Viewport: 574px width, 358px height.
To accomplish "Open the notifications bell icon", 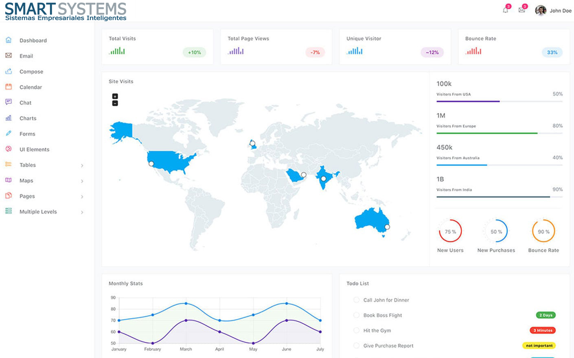I will tap(506, 10).
